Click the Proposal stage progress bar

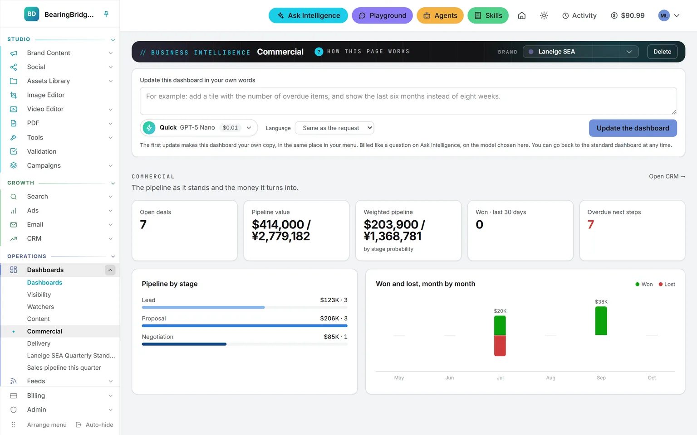tap(245, 326)
